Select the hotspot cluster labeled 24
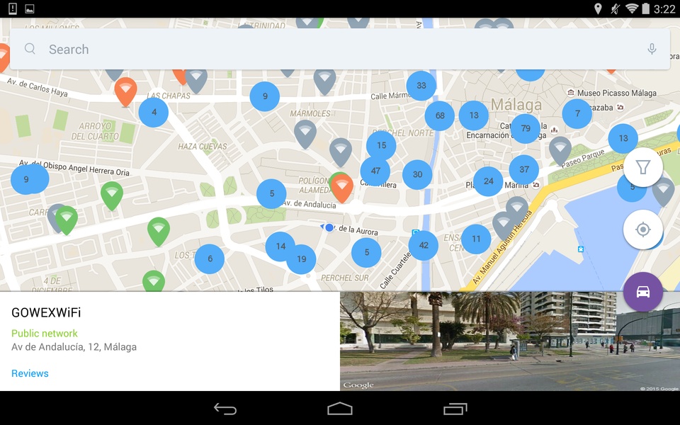Image resolution: width=680 pixels, height=425 pixels. (488, 181)
